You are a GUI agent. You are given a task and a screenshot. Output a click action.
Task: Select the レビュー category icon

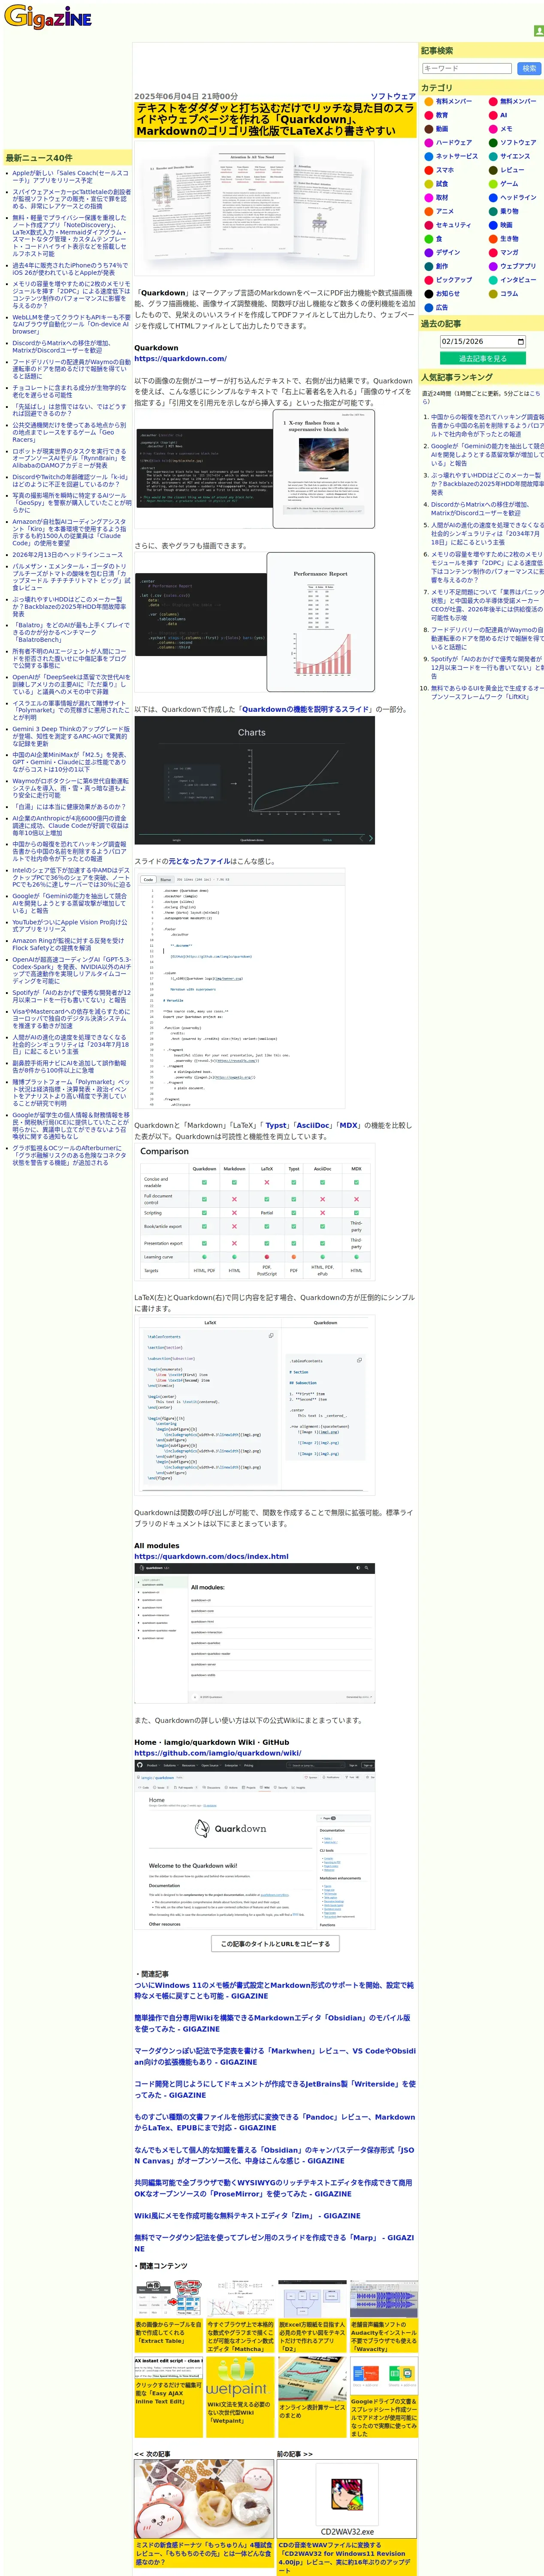click(493, 170)
